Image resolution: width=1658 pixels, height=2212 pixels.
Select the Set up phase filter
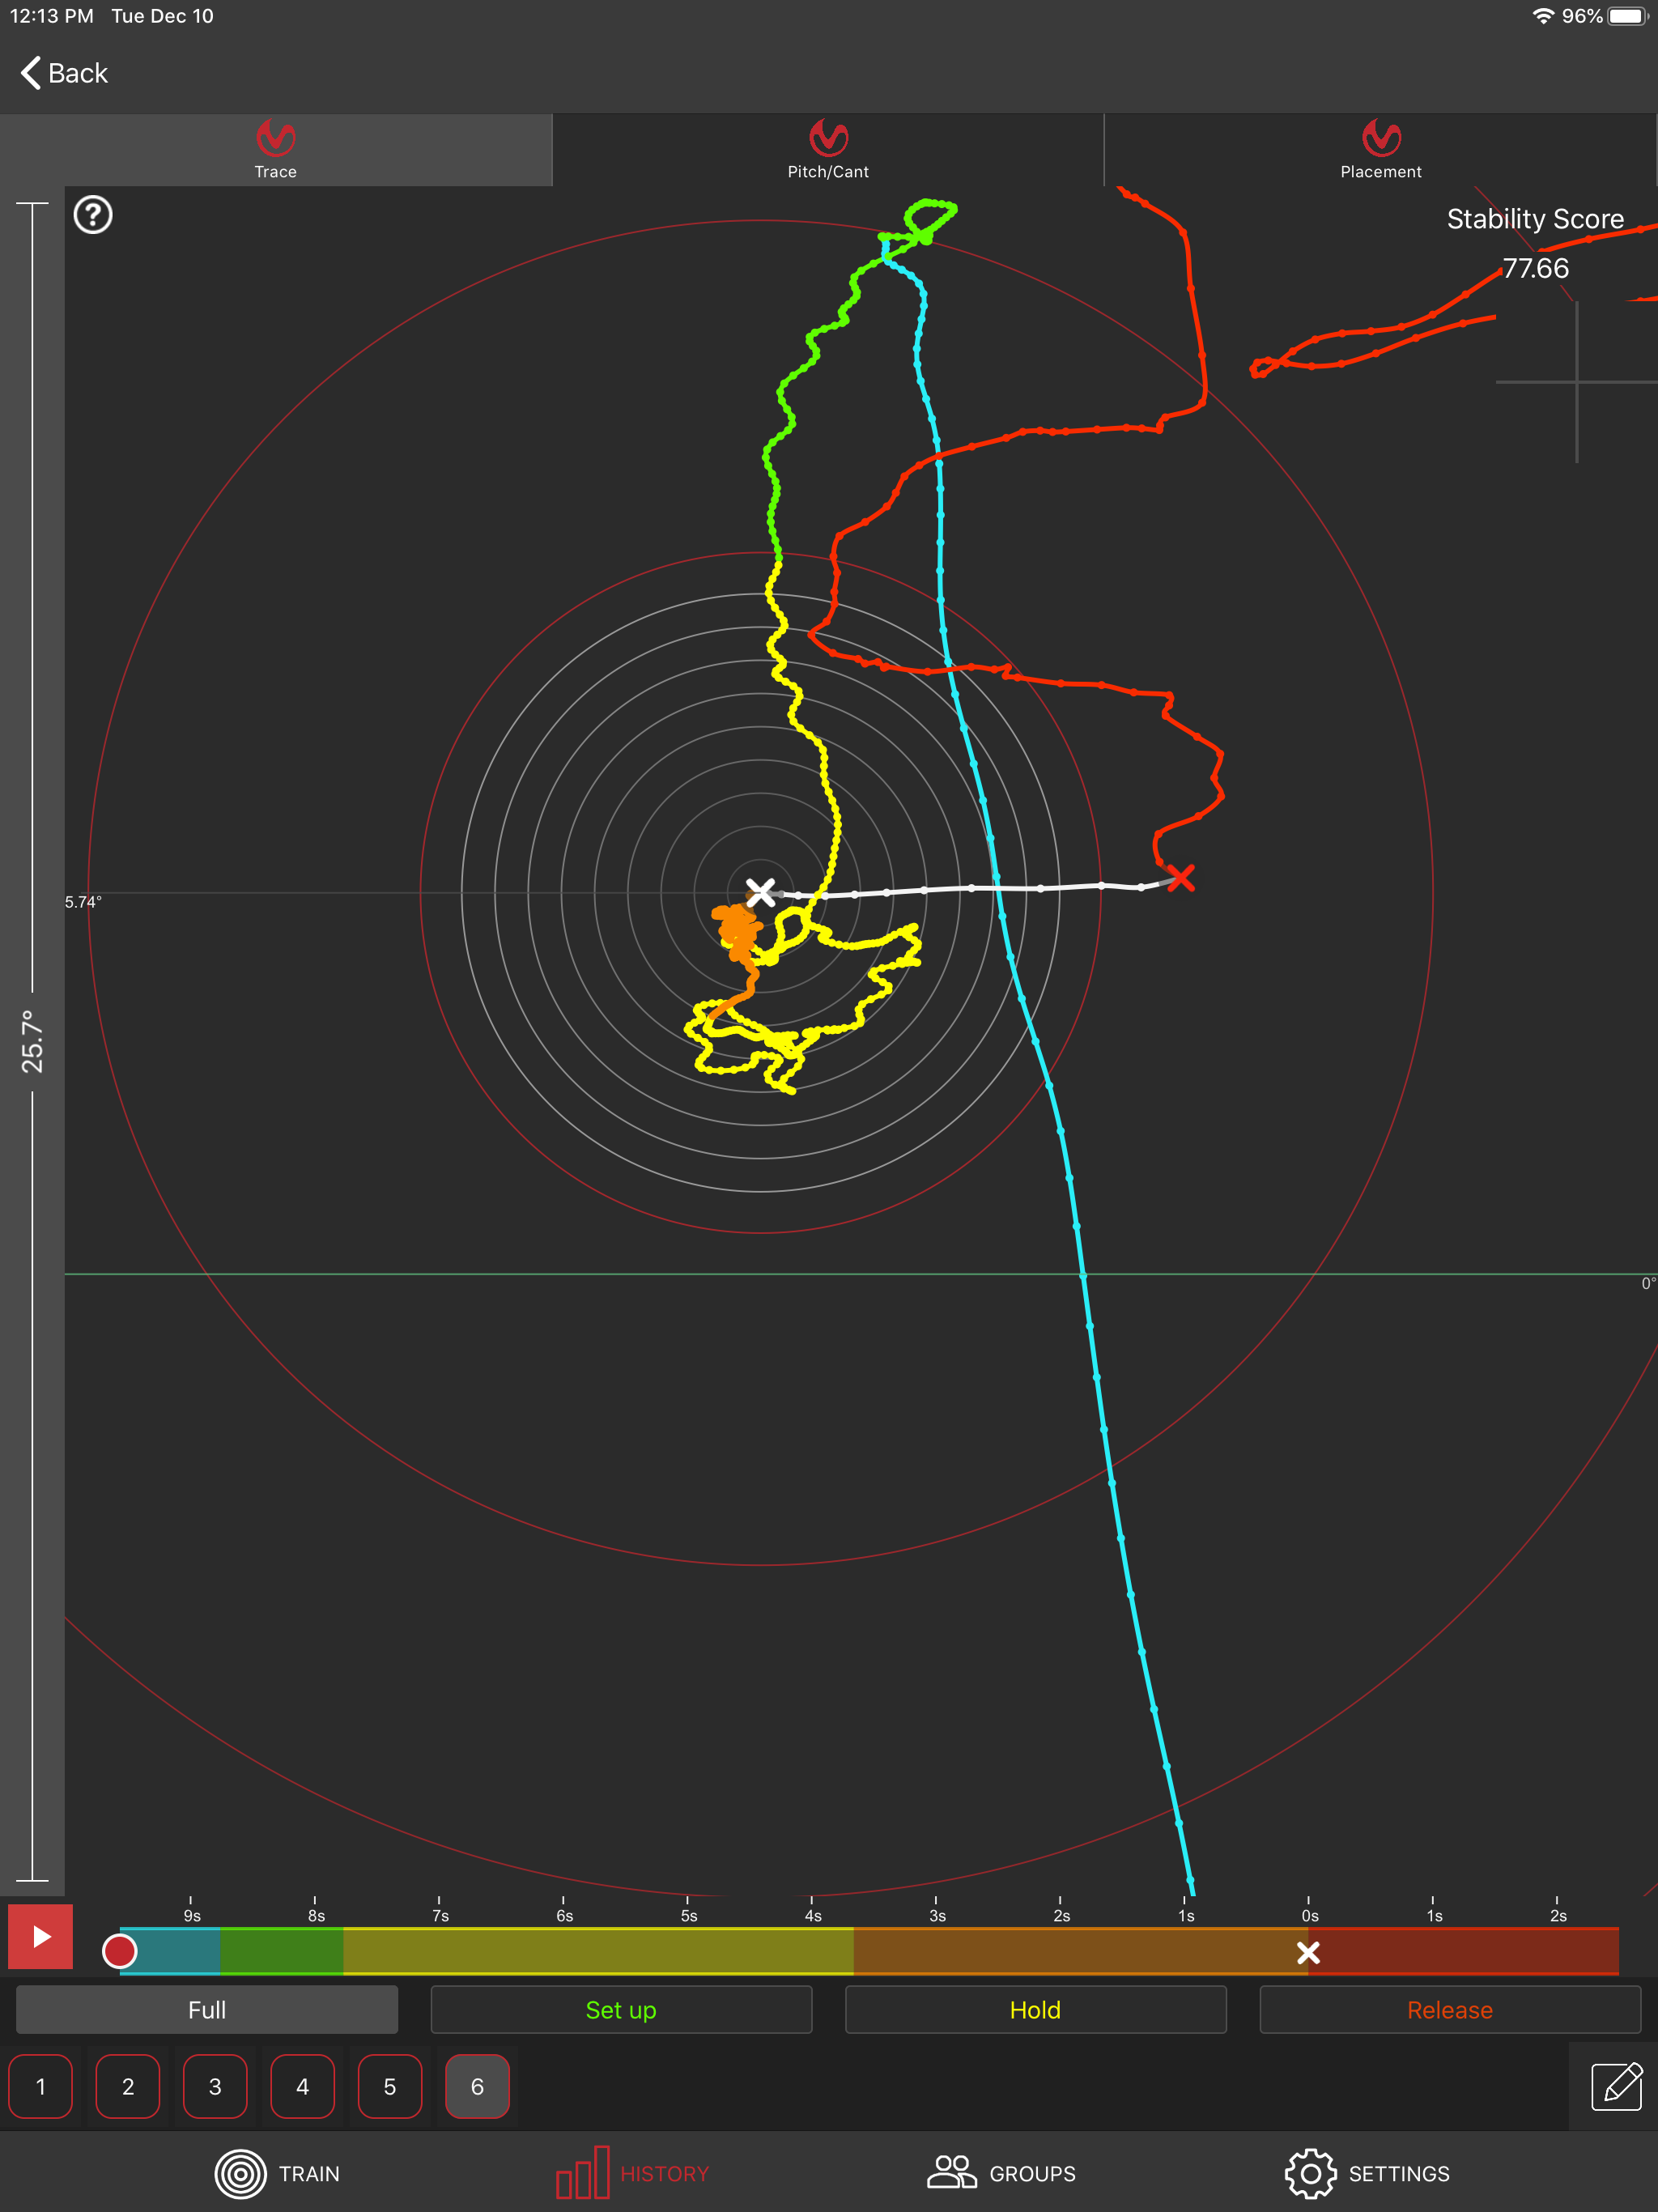click(x=621, y=2010)
